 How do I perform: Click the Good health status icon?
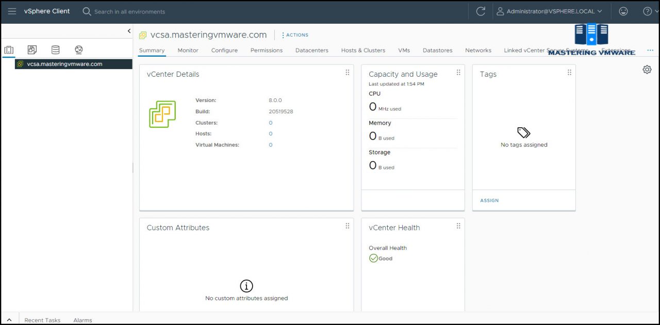coord(373,258)
